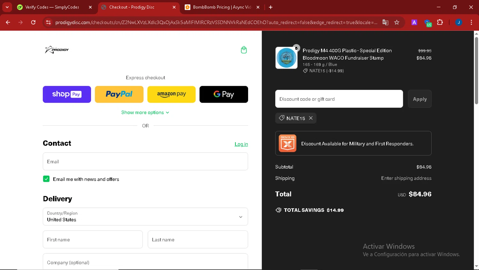Focus the Last name field

[x=198, y=239]
